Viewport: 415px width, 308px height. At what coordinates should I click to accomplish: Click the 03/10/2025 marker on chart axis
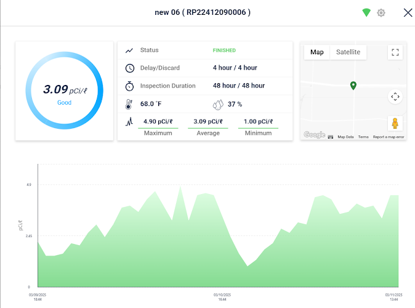pyautogui.click(x=222, y=296)
